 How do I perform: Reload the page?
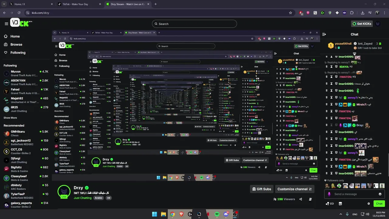(x=19, y=13)
